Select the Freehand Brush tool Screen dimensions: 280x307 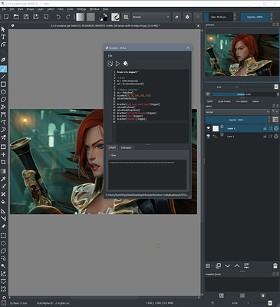(x=3, y=69)
